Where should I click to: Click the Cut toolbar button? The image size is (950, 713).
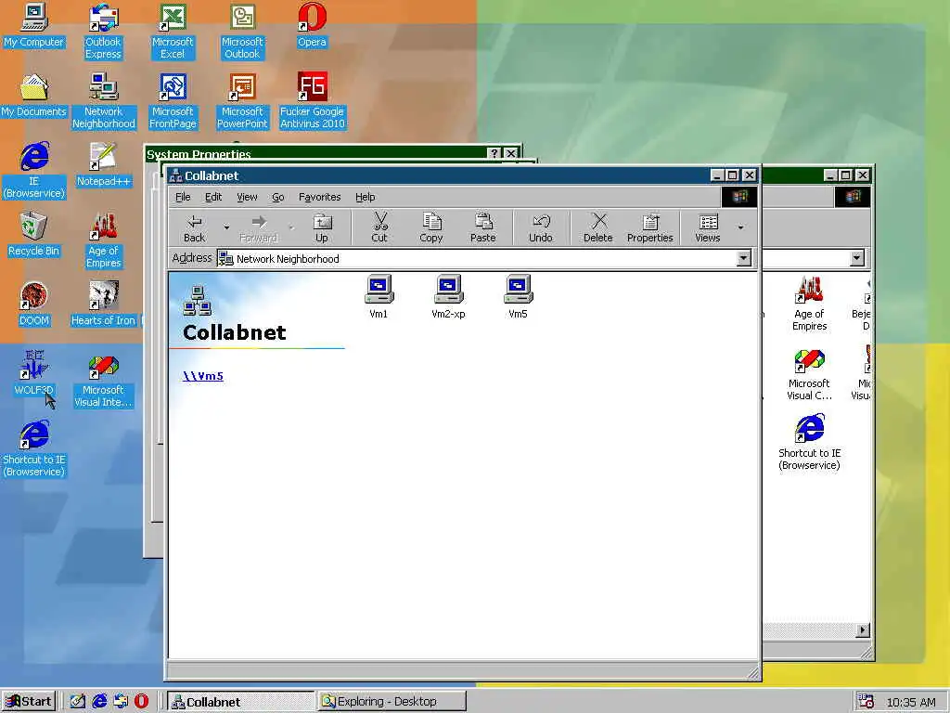pyautogui.click(x=379, y=228)
